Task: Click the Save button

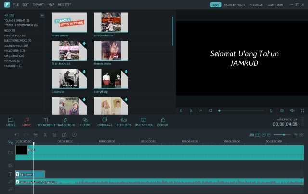Action: pyautogui.click(x=216, y=5)
